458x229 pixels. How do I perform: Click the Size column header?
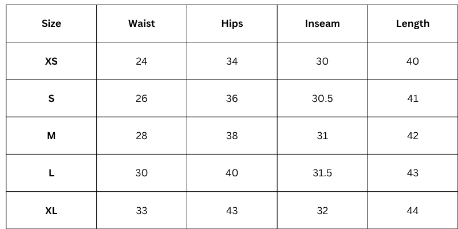[x=52, y=23]
